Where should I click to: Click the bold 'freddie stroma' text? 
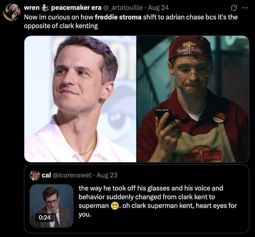point(118,17)
